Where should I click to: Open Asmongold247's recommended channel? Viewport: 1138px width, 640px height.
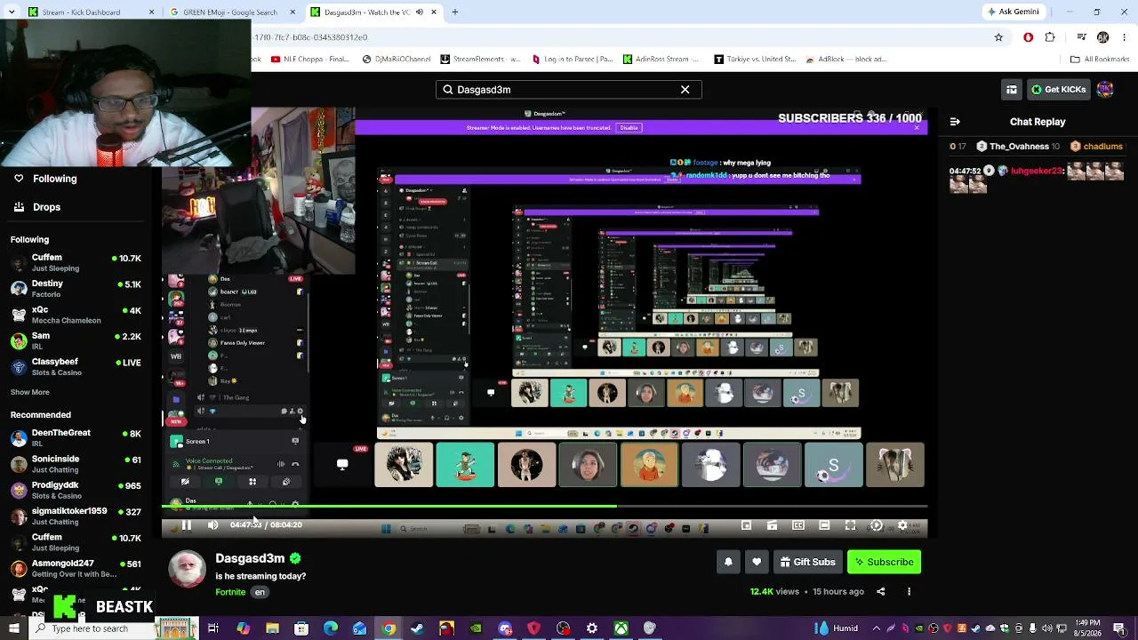click(76, 569)
